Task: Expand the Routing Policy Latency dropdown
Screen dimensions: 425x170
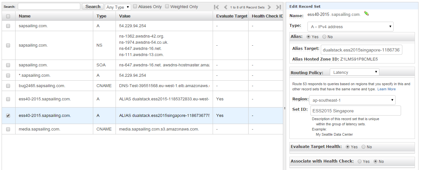Action: click(x=354, y=72)
